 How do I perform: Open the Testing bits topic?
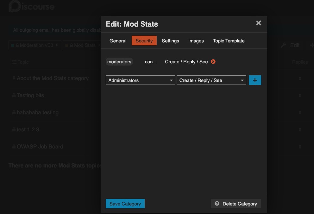point(30,95)
